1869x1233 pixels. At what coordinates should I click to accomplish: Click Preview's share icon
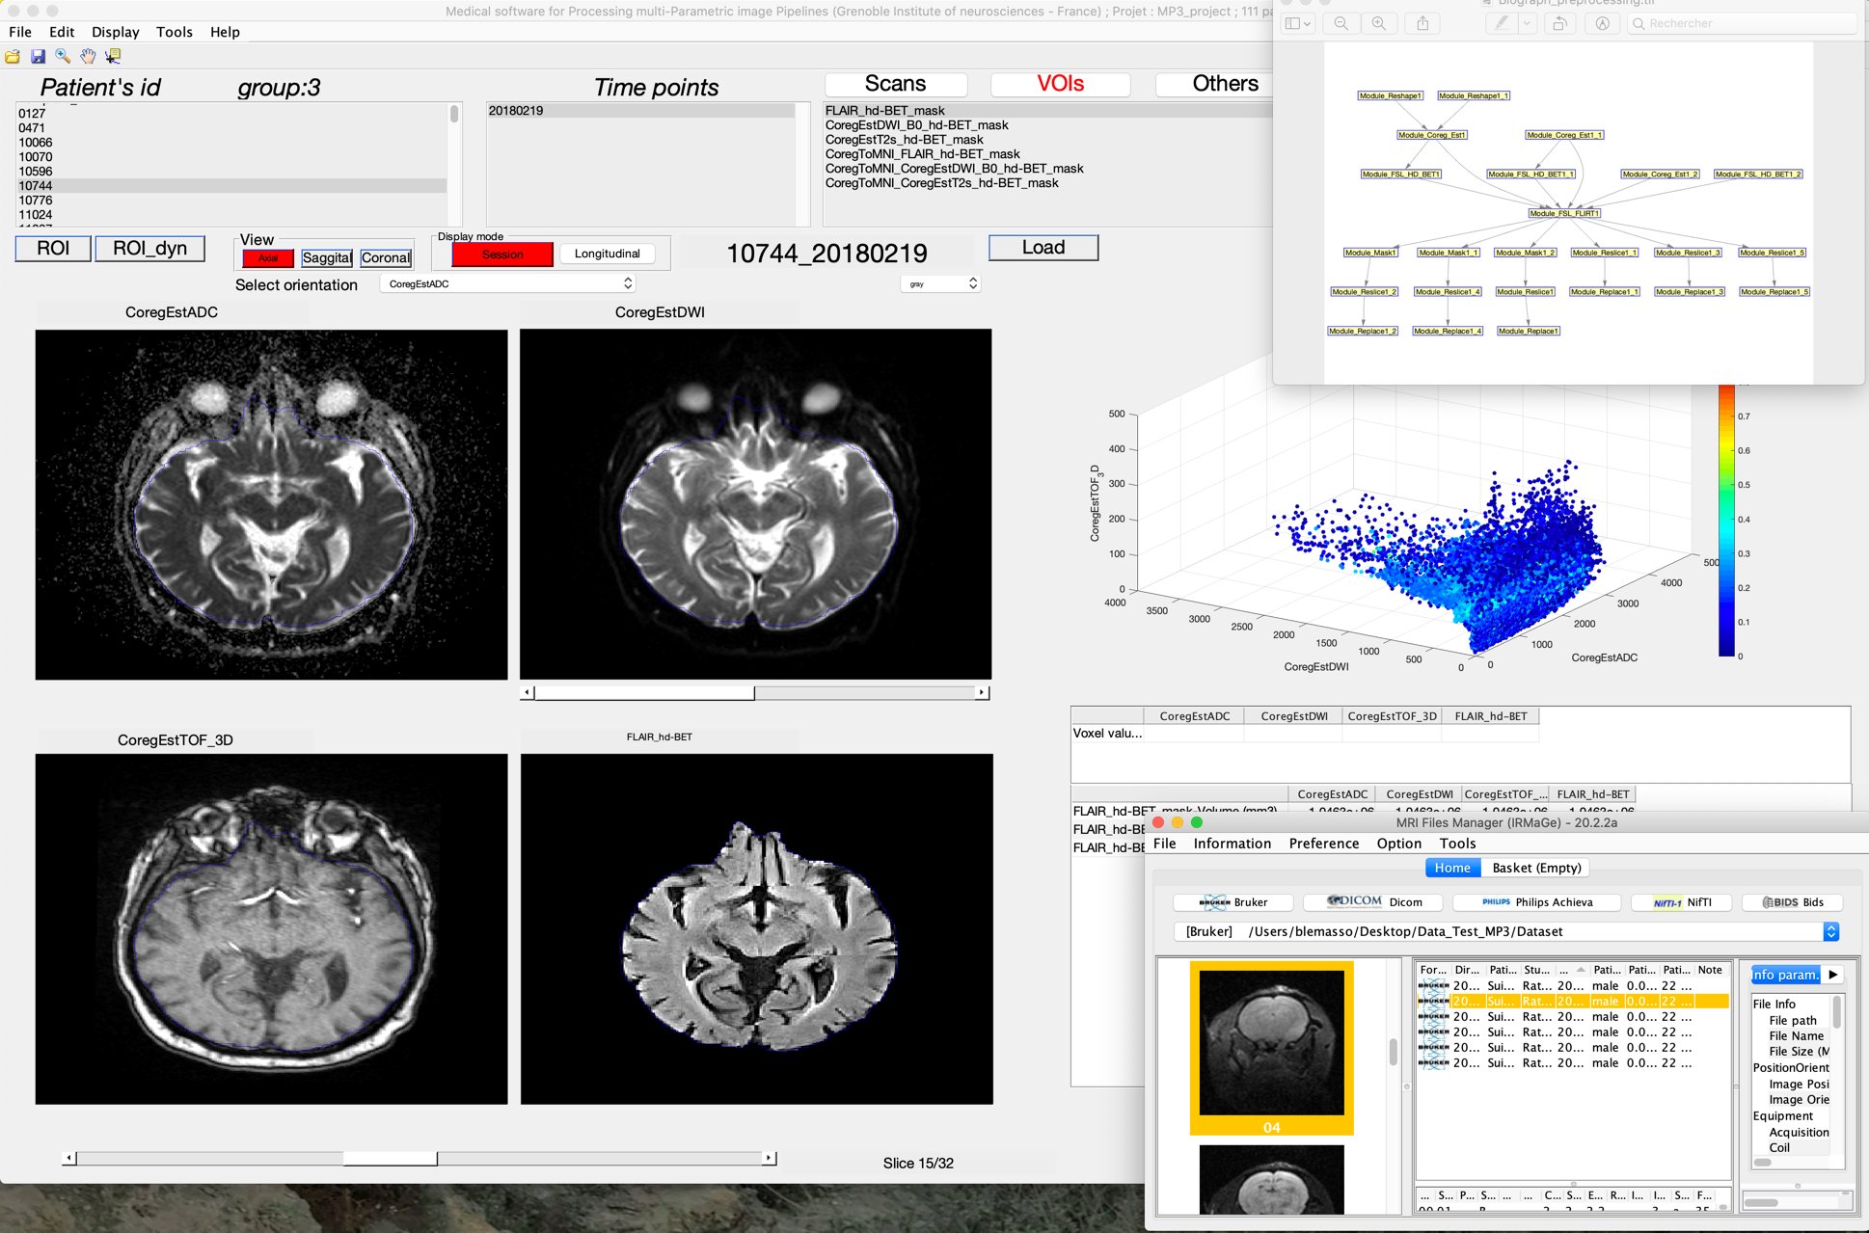[x=1422, y=24]
